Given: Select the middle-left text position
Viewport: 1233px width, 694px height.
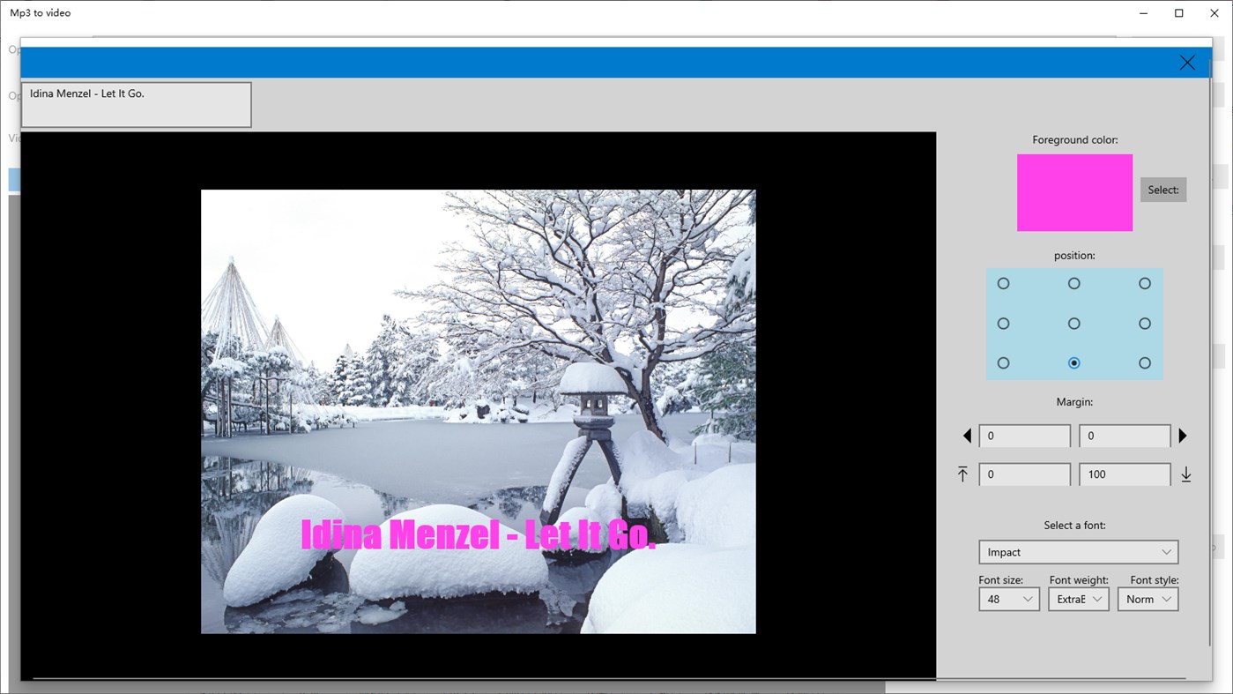Looking at the screenshot, I should point(1003,323).
